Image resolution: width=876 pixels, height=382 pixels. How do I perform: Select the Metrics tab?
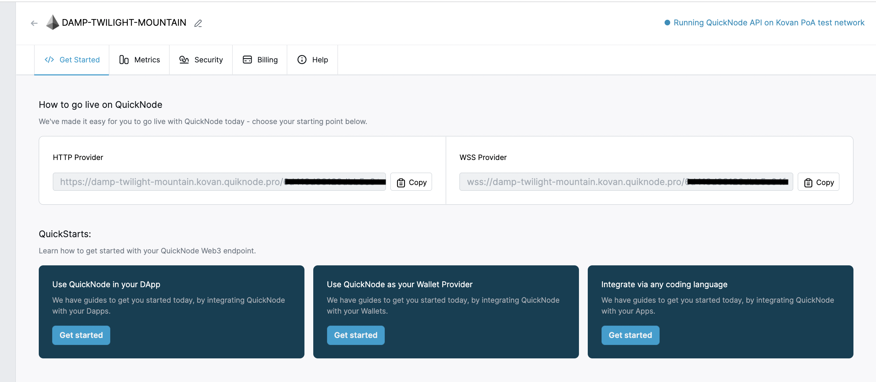[x=139, y=59]
